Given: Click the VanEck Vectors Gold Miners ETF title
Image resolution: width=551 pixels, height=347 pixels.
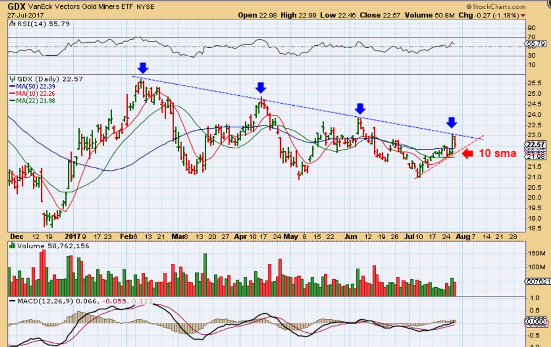Looking at the screenshot, I should pyautogui.click(x=81, y=7).
